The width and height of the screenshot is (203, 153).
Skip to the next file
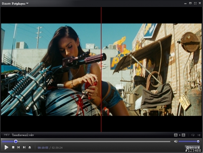[24, 147]
